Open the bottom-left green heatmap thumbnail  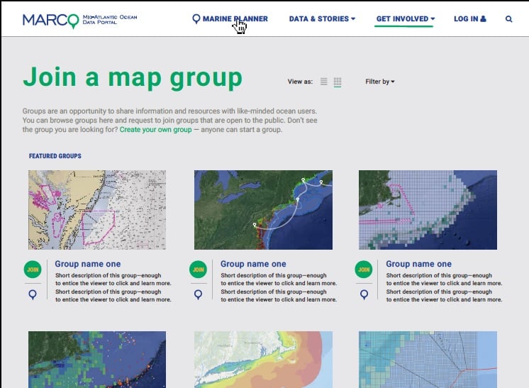coord(97,360)
